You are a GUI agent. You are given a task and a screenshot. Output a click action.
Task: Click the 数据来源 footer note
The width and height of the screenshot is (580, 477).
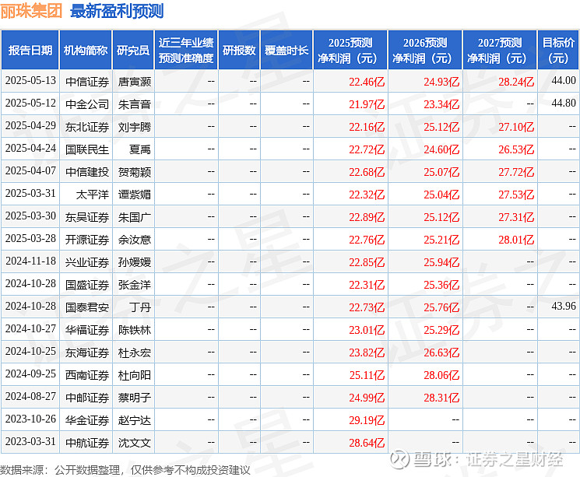coord(125,469)
